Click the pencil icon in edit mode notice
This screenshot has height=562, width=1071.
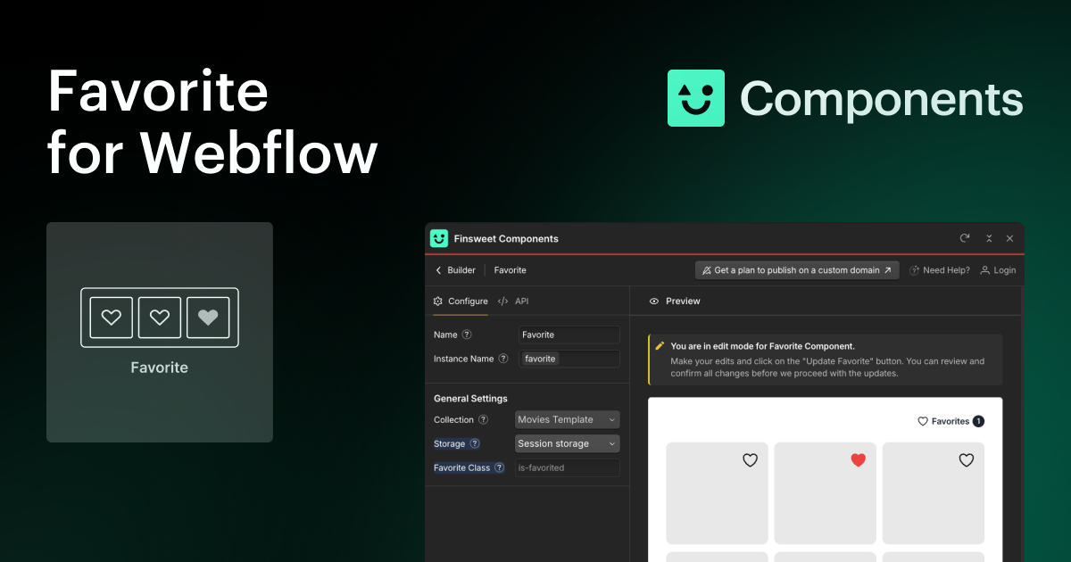[660, 345]
